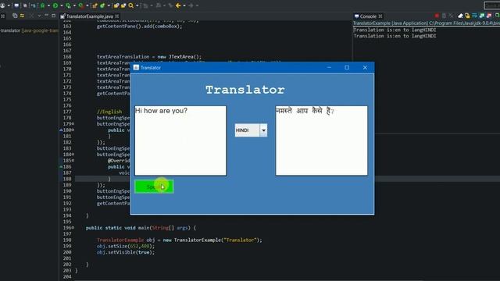Toggle Show Console on standard error icon
This screenshot has width=500, height=281.
coord(489,16)
